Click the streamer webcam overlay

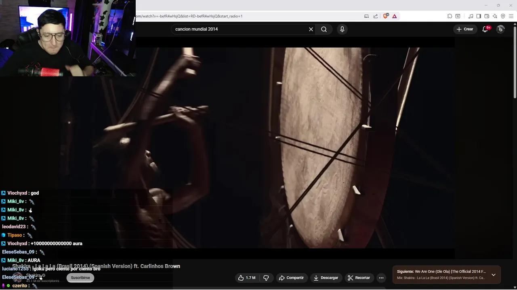click(x=67, y=38)
